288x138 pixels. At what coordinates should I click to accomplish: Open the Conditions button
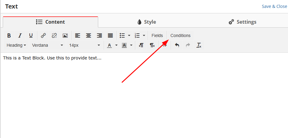point(181,35)
